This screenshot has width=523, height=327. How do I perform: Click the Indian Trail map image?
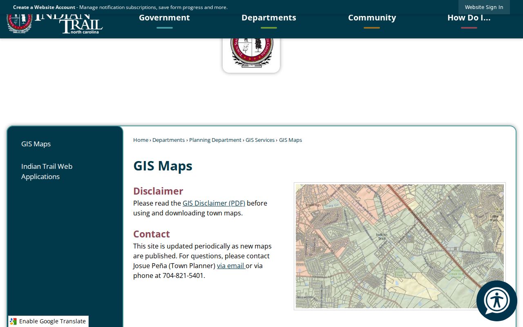[400, 246]
